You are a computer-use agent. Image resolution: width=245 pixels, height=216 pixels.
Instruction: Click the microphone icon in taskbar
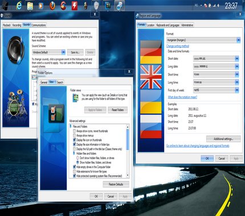[x=85, y=6]
